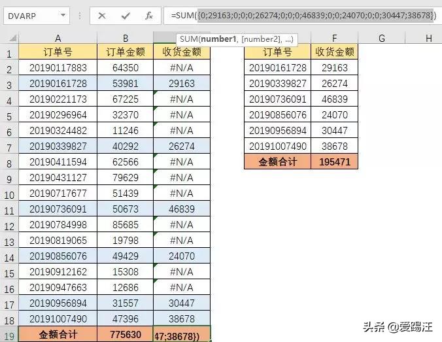This screenshot has width=442, height=342.
Task: Open the Name Box dropdown arrow
Action: (63, 15)
